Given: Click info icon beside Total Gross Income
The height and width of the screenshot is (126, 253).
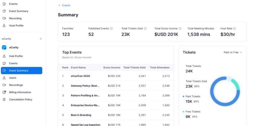Looking at the screenshot, I should [180, 29].
